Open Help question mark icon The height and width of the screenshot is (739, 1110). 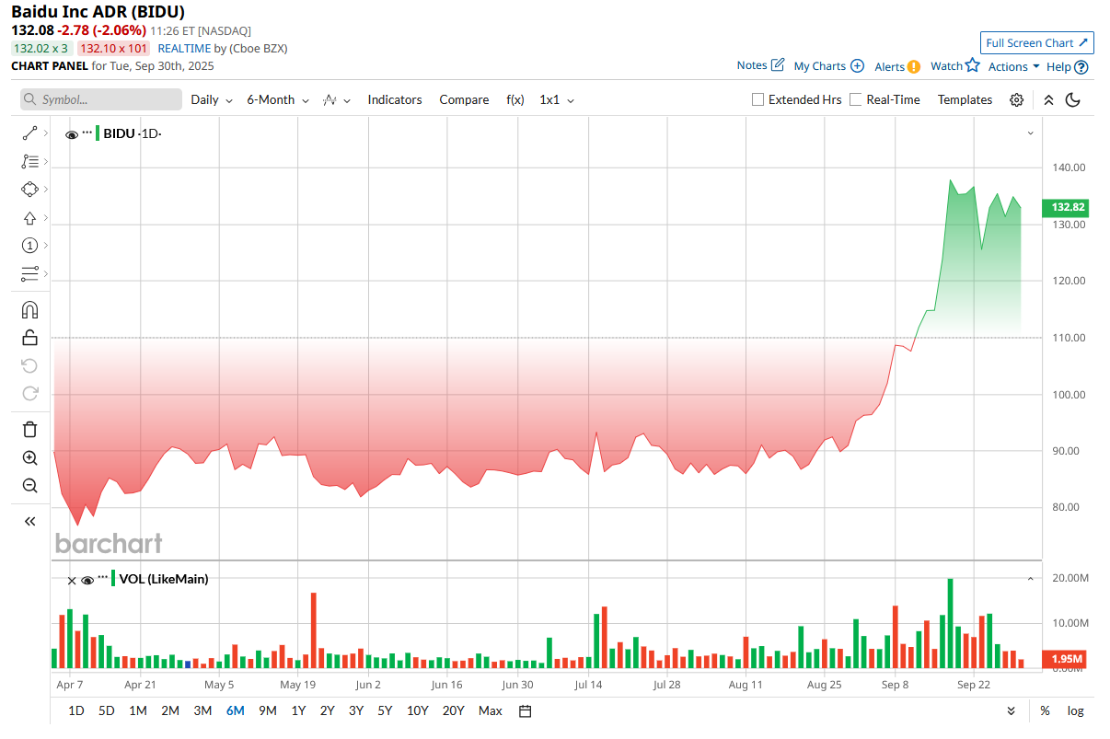1081,66
